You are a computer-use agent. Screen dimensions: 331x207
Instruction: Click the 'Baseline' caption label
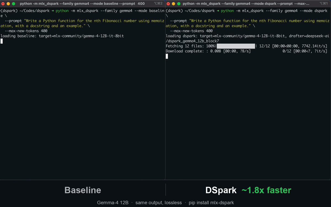point(83,190)
